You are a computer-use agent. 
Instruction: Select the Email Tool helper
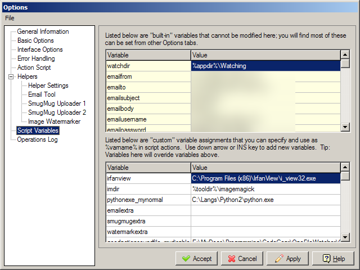42,94
